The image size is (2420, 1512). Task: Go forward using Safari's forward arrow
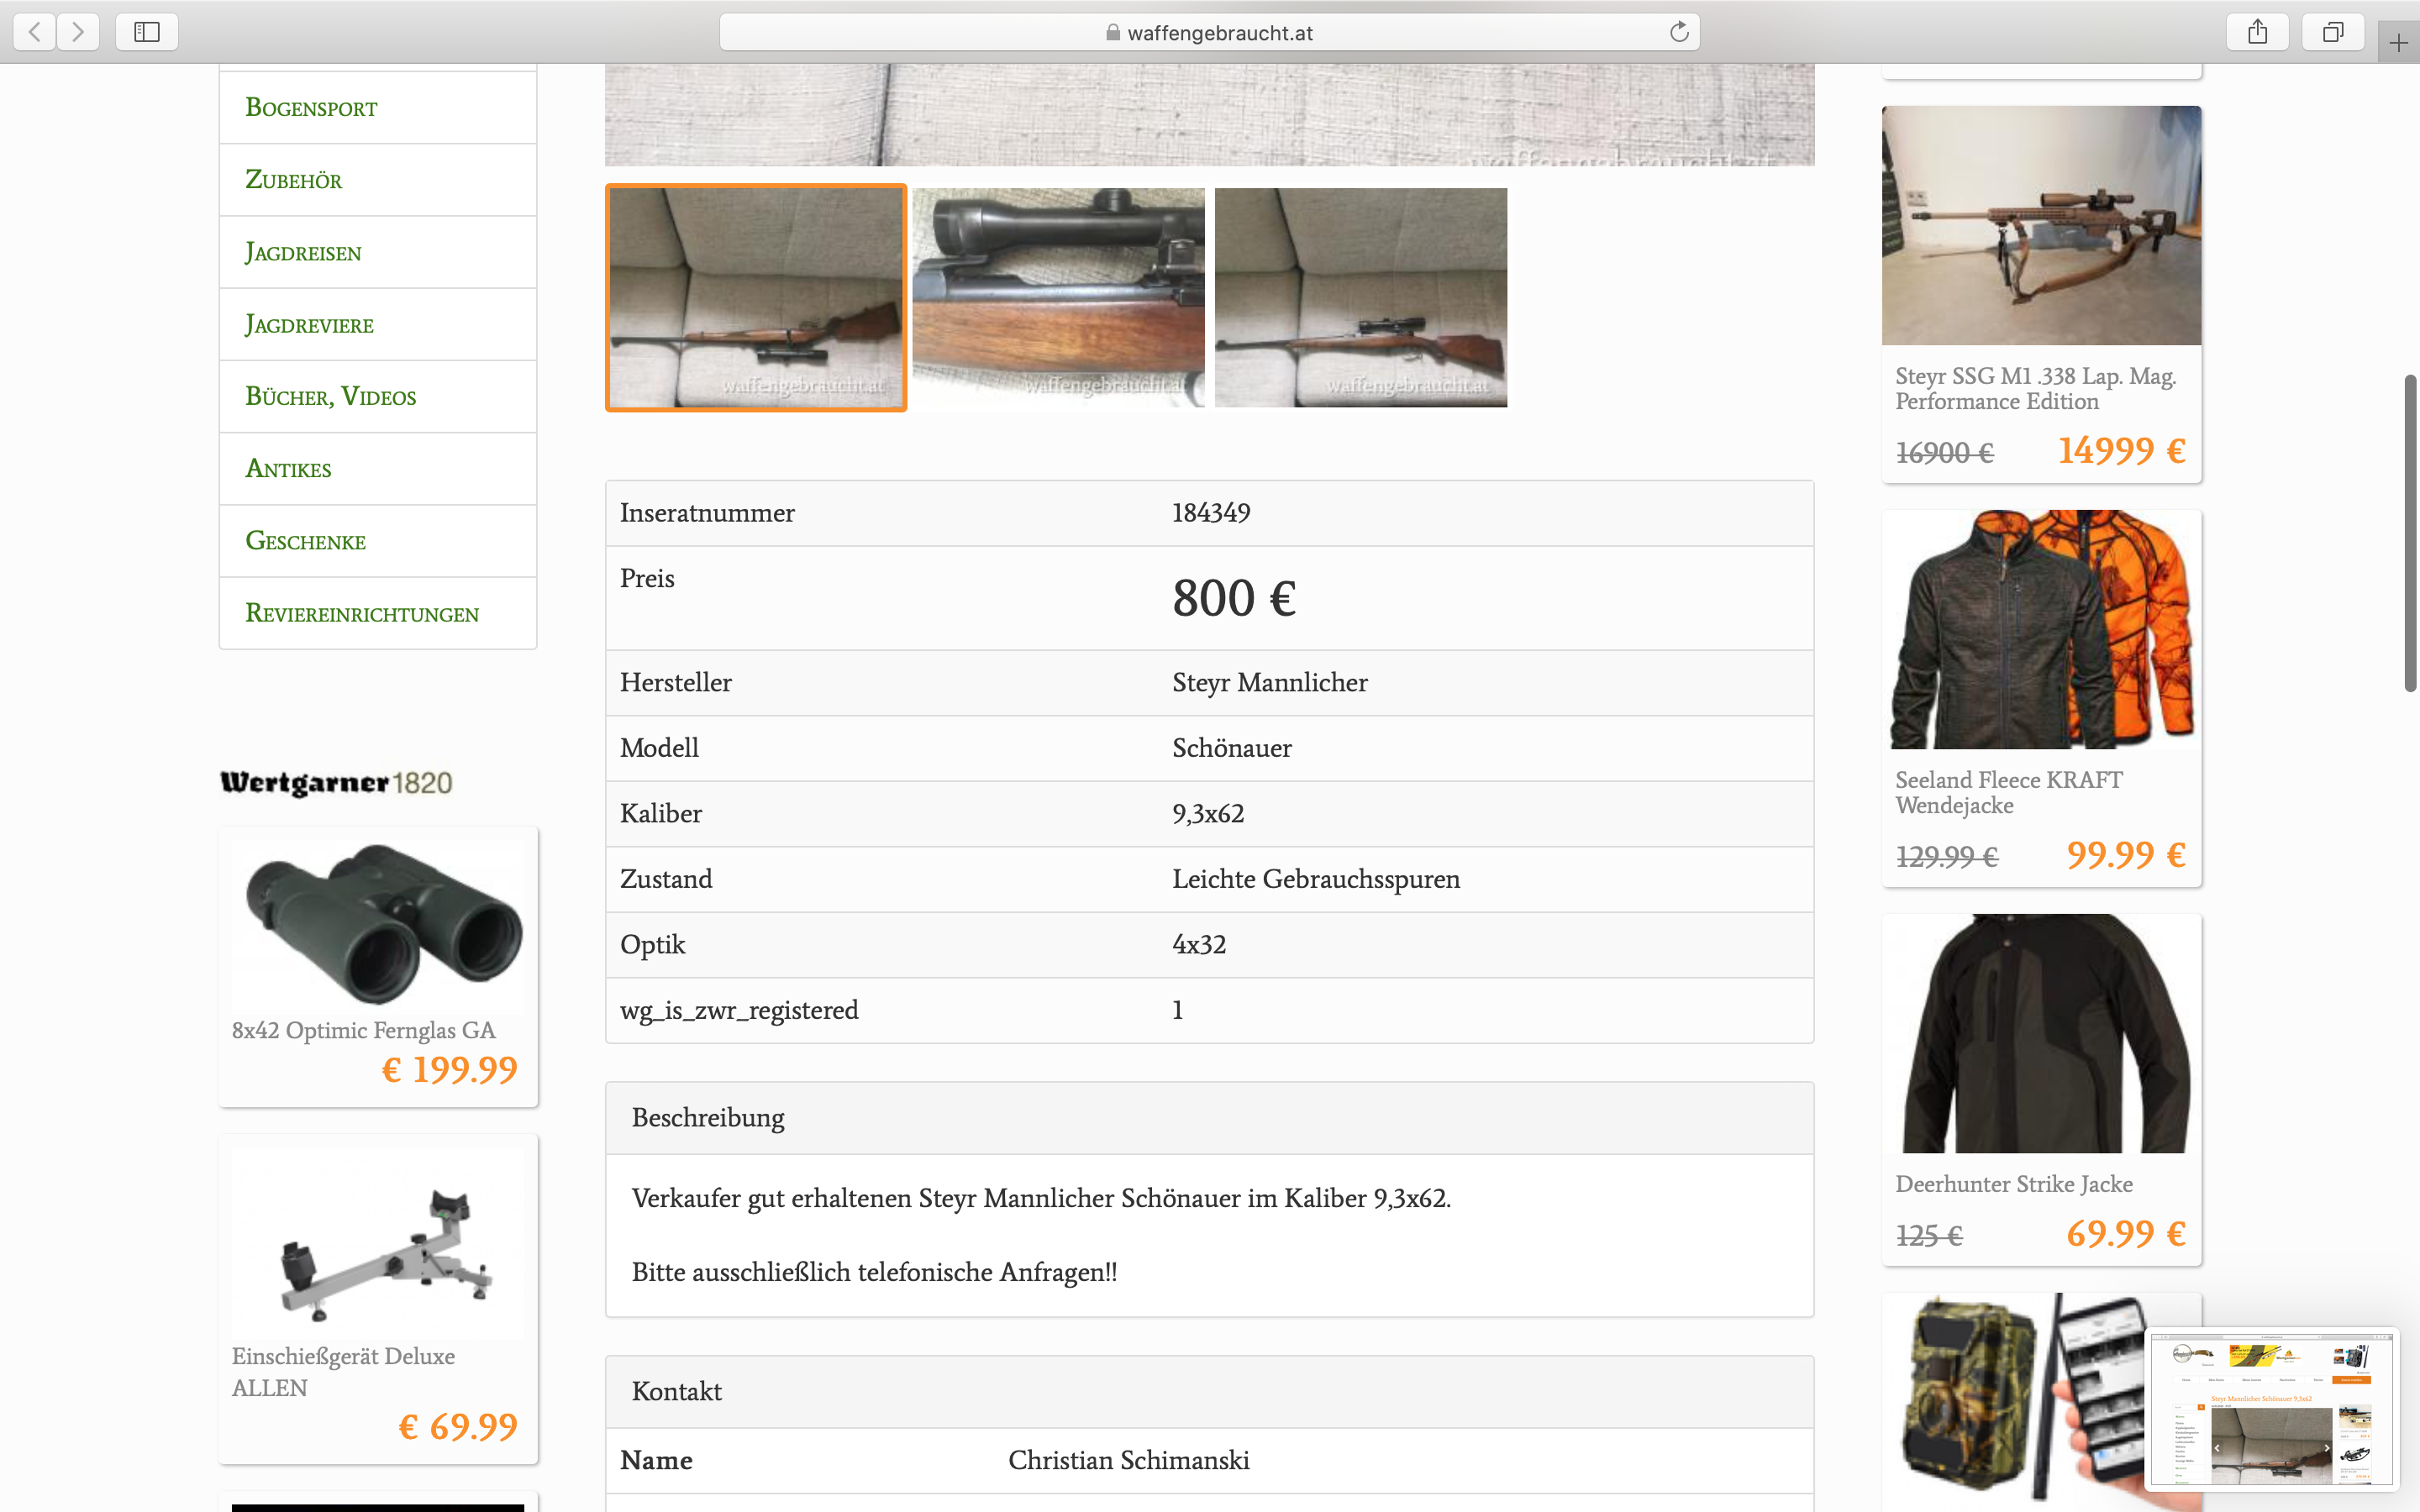tap(78, 32)
